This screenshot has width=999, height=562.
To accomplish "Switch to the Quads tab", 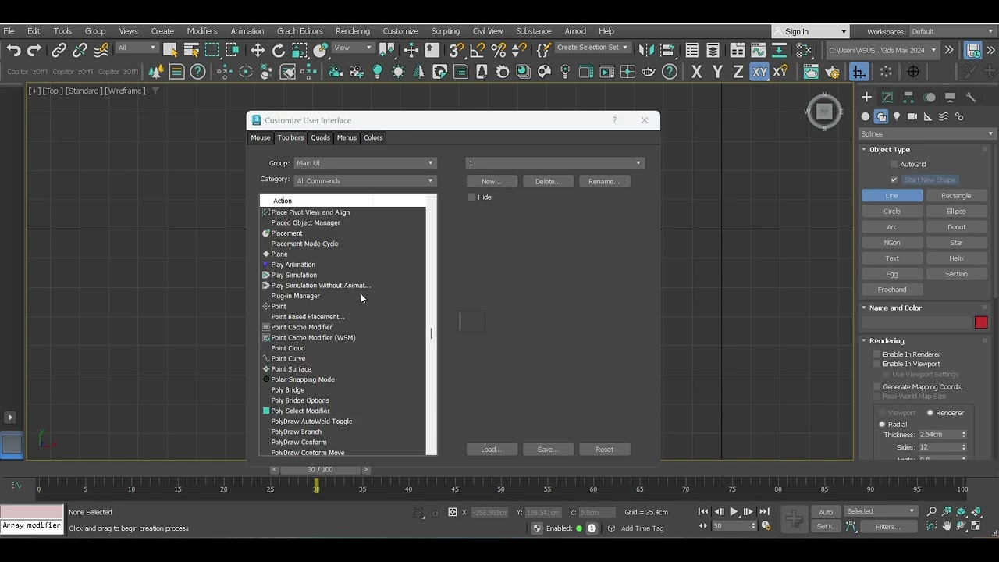I will [x=321, y=137].
